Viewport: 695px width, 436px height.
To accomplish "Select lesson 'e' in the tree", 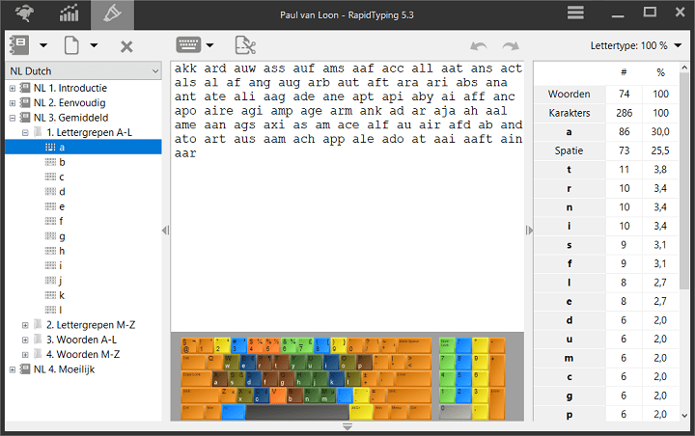I will (x=62, y=206).
